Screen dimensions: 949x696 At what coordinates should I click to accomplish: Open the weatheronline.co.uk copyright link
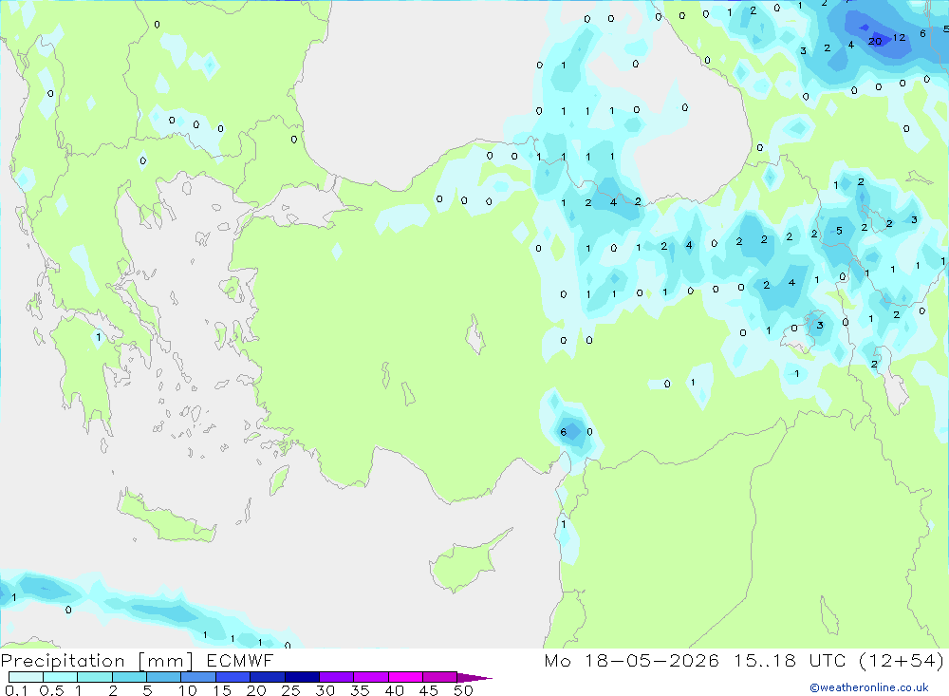point(868,687)
